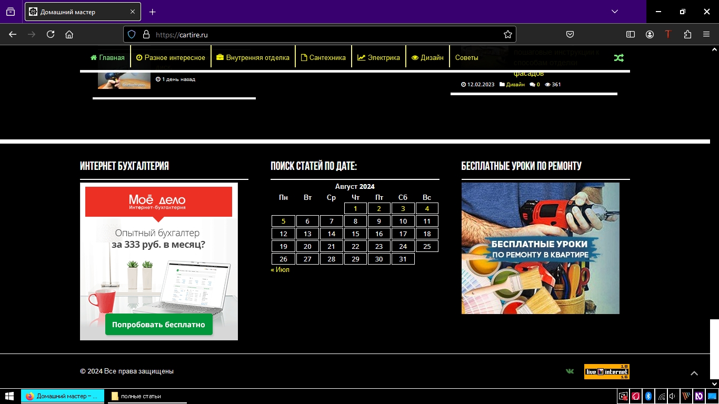Open the Firefox View icon
Screen dimensions: 719x404
(x=11, y=12)
